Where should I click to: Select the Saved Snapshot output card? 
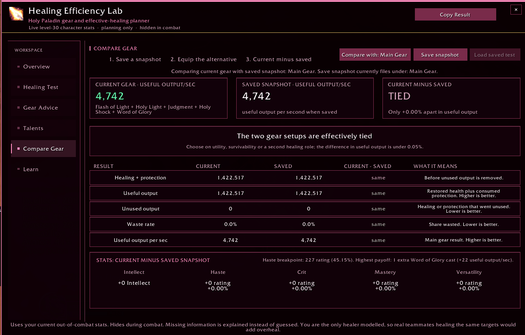(305, 98)
